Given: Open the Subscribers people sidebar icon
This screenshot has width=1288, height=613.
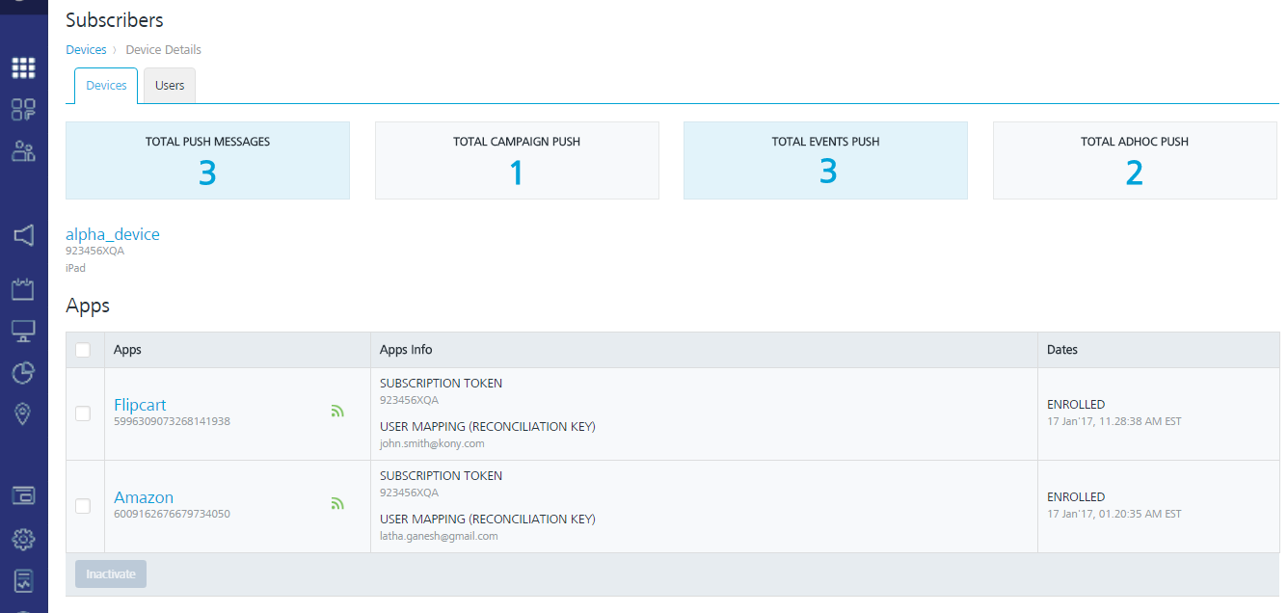Looking at the screenshot, I should [x=23, y=151].
